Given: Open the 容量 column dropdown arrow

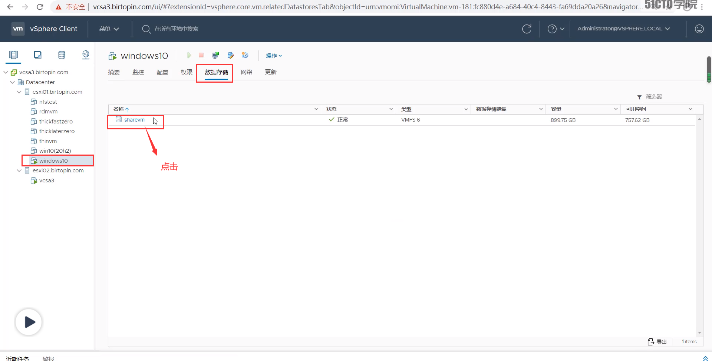Looking at the screenshot, I should click(616, 109).
